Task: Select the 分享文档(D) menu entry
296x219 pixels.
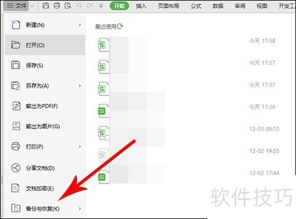Action: coord(45,168)
